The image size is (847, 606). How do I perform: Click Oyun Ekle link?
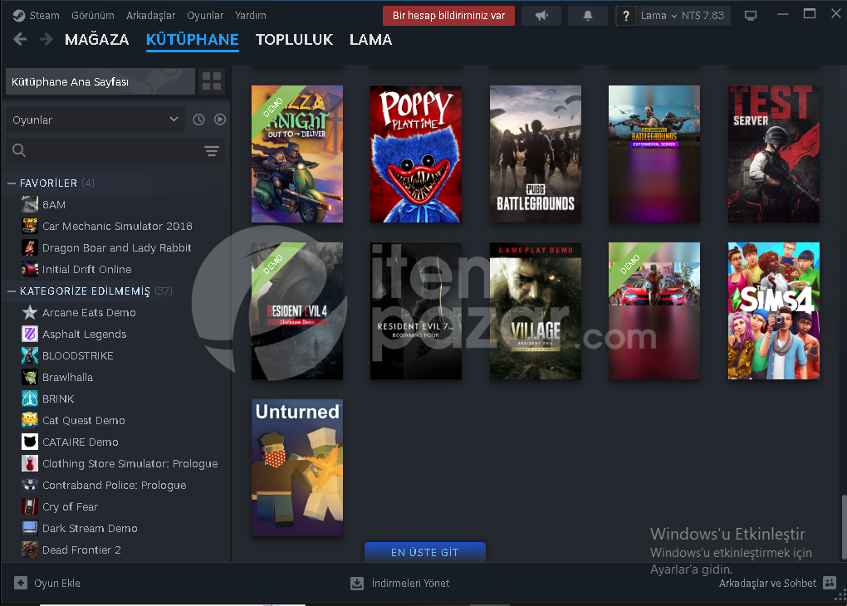coord(57,584)
